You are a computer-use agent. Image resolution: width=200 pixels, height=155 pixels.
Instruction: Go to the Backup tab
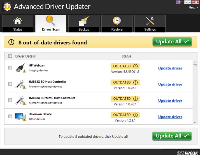pyautogui.click(x=84, y=24)
